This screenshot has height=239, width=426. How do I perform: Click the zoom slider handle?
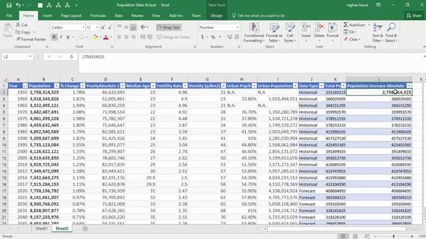pos(393,236)
